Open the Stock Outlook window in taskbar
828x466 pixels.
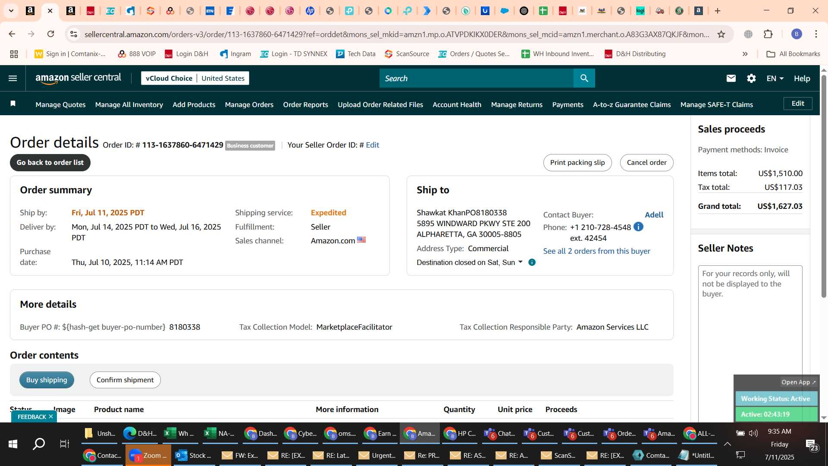[194, 455]
